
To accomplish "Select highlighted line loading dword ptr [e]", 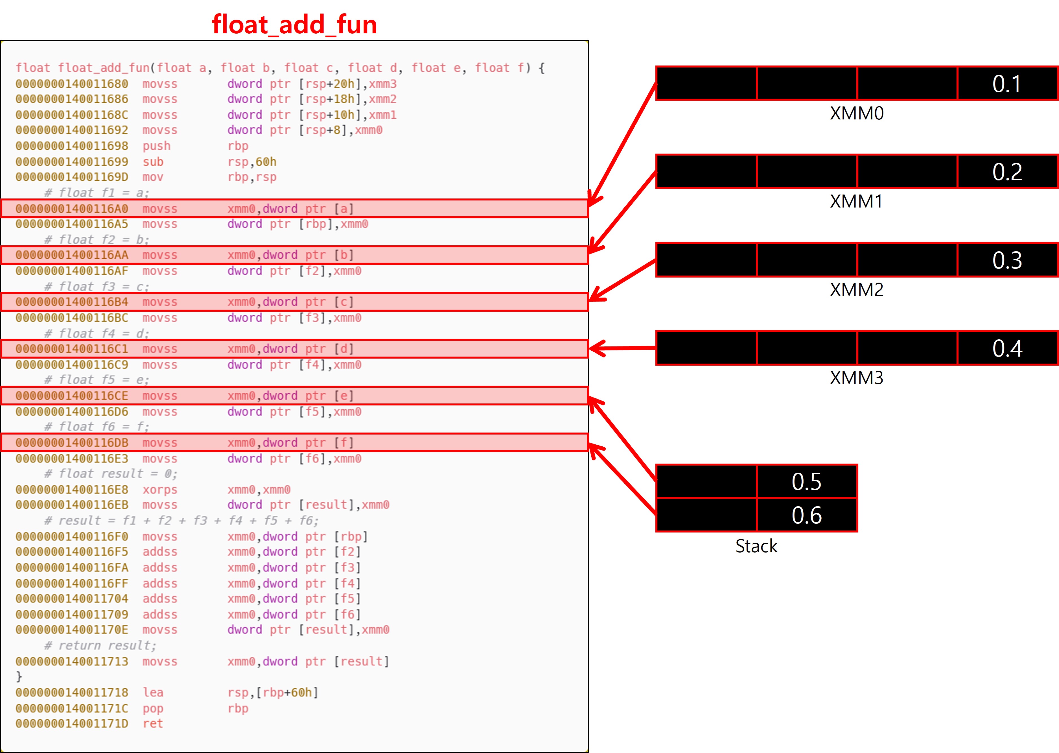I will [x=294, y=396].
